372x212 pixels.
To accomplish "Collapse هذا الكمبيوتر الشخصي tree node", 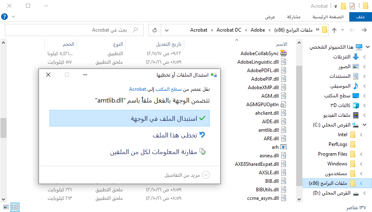I will pyautogui.click(x=368, y=47).
